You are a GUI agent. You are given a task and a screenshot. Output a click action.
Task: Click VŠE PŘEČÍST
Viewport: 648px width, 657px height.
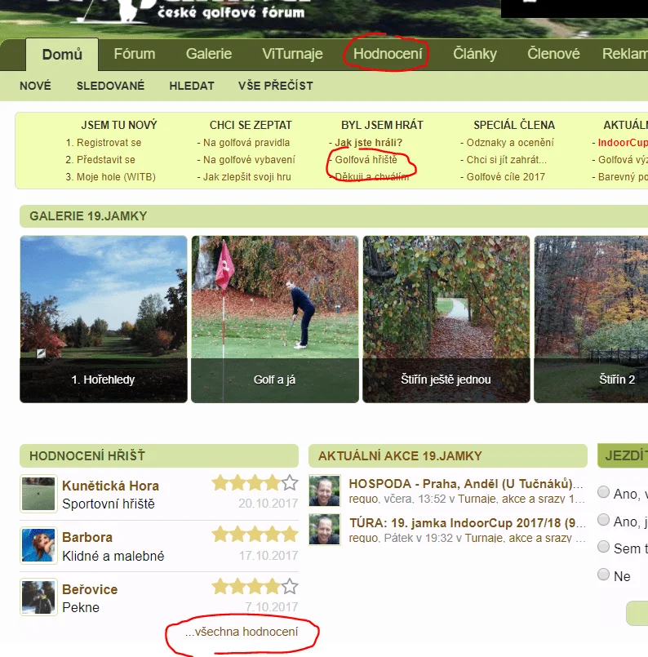tap(276, 86)
